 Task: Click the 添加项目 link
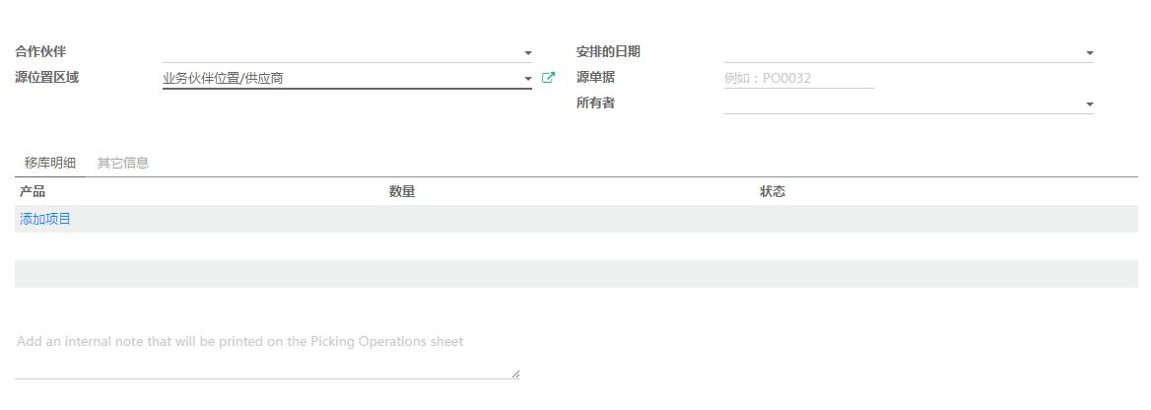45,219
